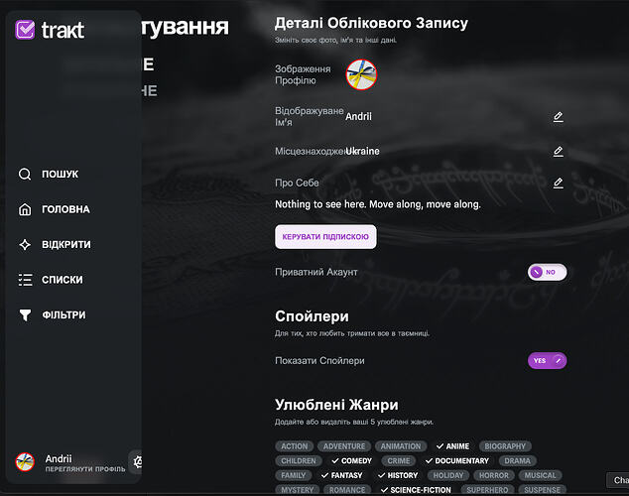Open СПИСКИ menu item
This screenshot has height=496, width=629.
pyautogui.click(x=63, y=280)
